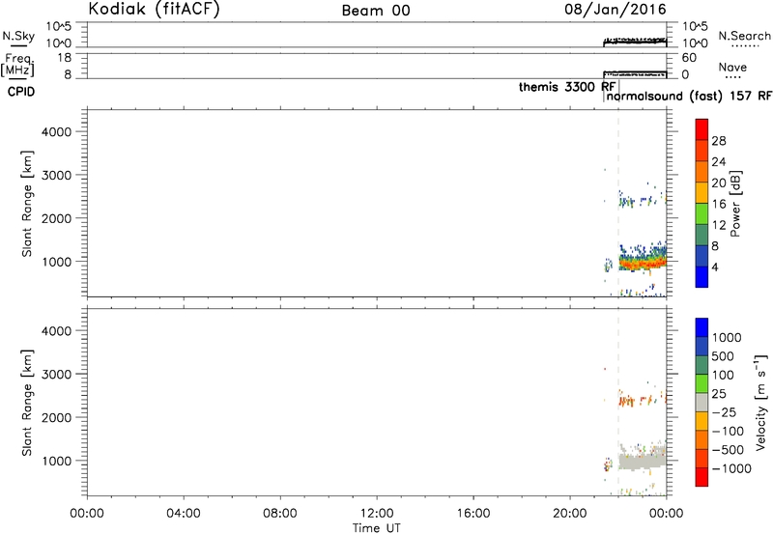
Task: Click 'Slant Range [km]' label of velocity panel
Action: coord(27,403)
